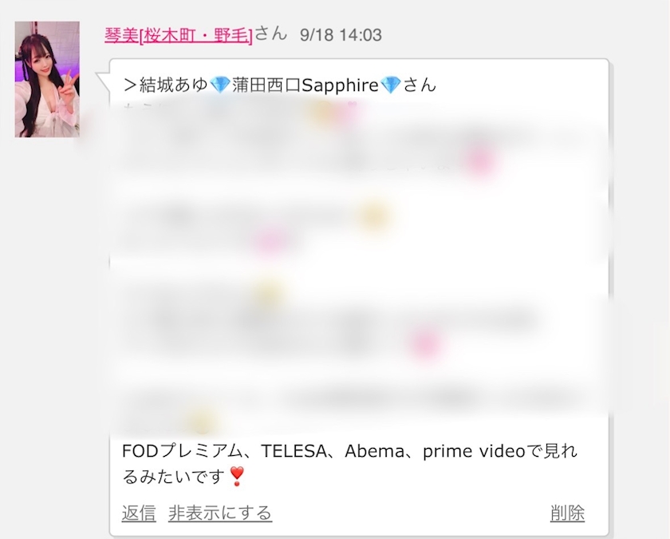The image size is (670, 539).
Task: Click the blurred center of the message bubble
Action: (359, 265)
